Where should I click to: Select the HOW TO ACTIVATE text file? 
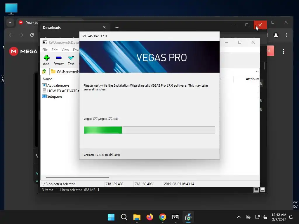pos(61,91)
